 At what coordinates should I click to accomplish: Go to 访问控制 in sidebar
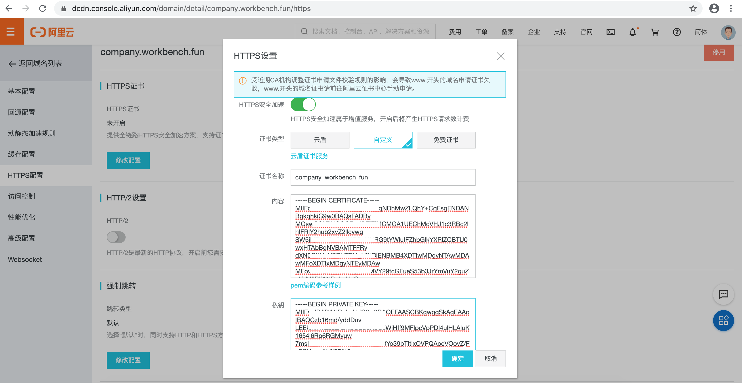pyautogui.click(x=46, y=196)
